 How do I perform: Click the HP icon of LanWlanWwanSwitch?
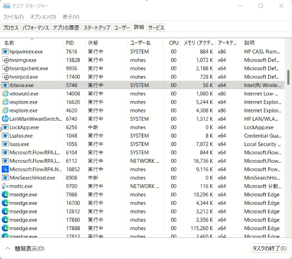coord(5,119)
